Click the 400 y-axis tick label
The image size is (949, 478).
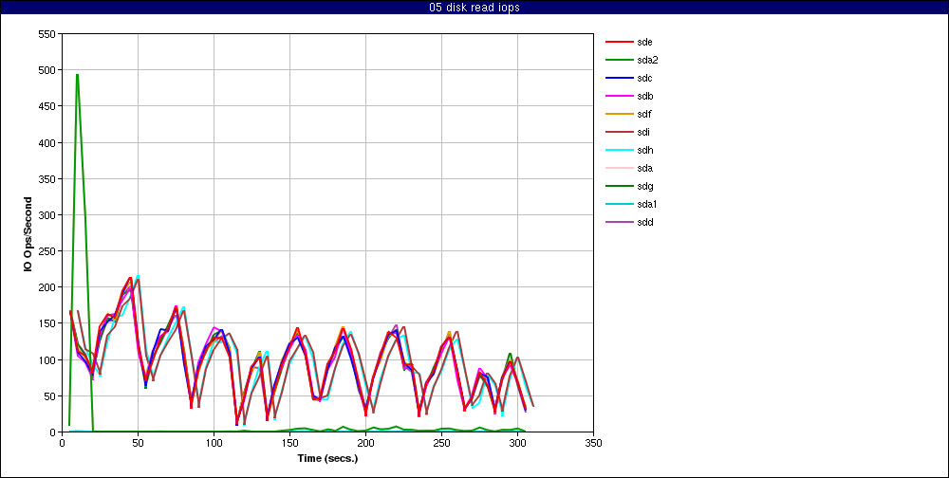tap(47, 143)
